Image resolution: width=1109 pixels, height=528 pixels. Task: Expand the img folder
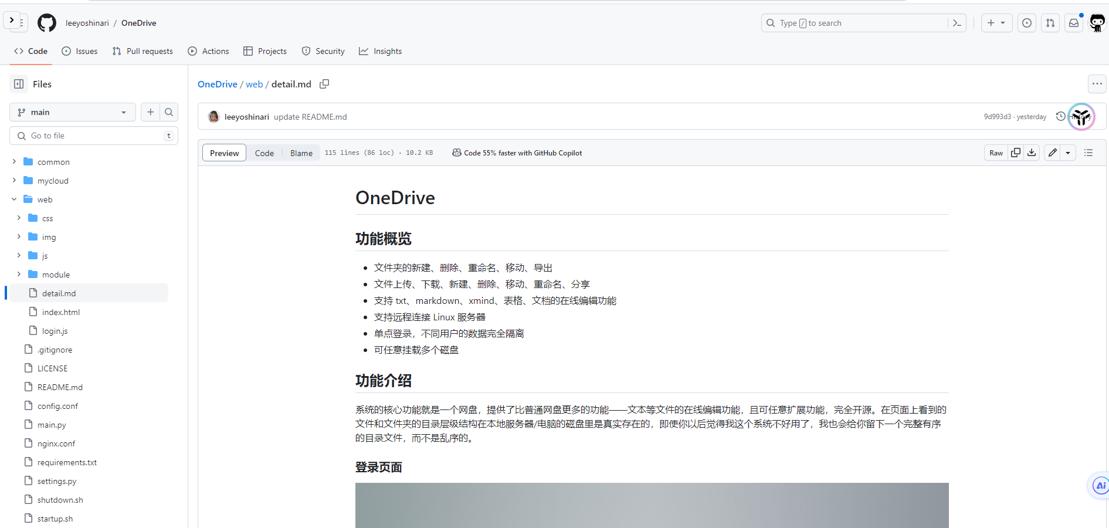click(x=19, y=236)
